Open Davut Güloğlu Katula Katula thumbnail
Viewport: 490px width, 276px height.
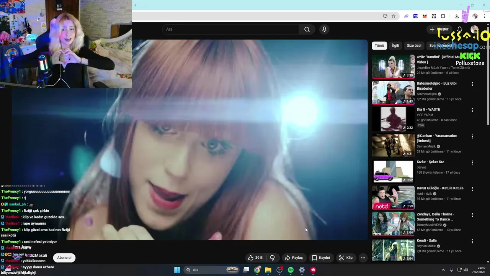click(x=393, y=198)
